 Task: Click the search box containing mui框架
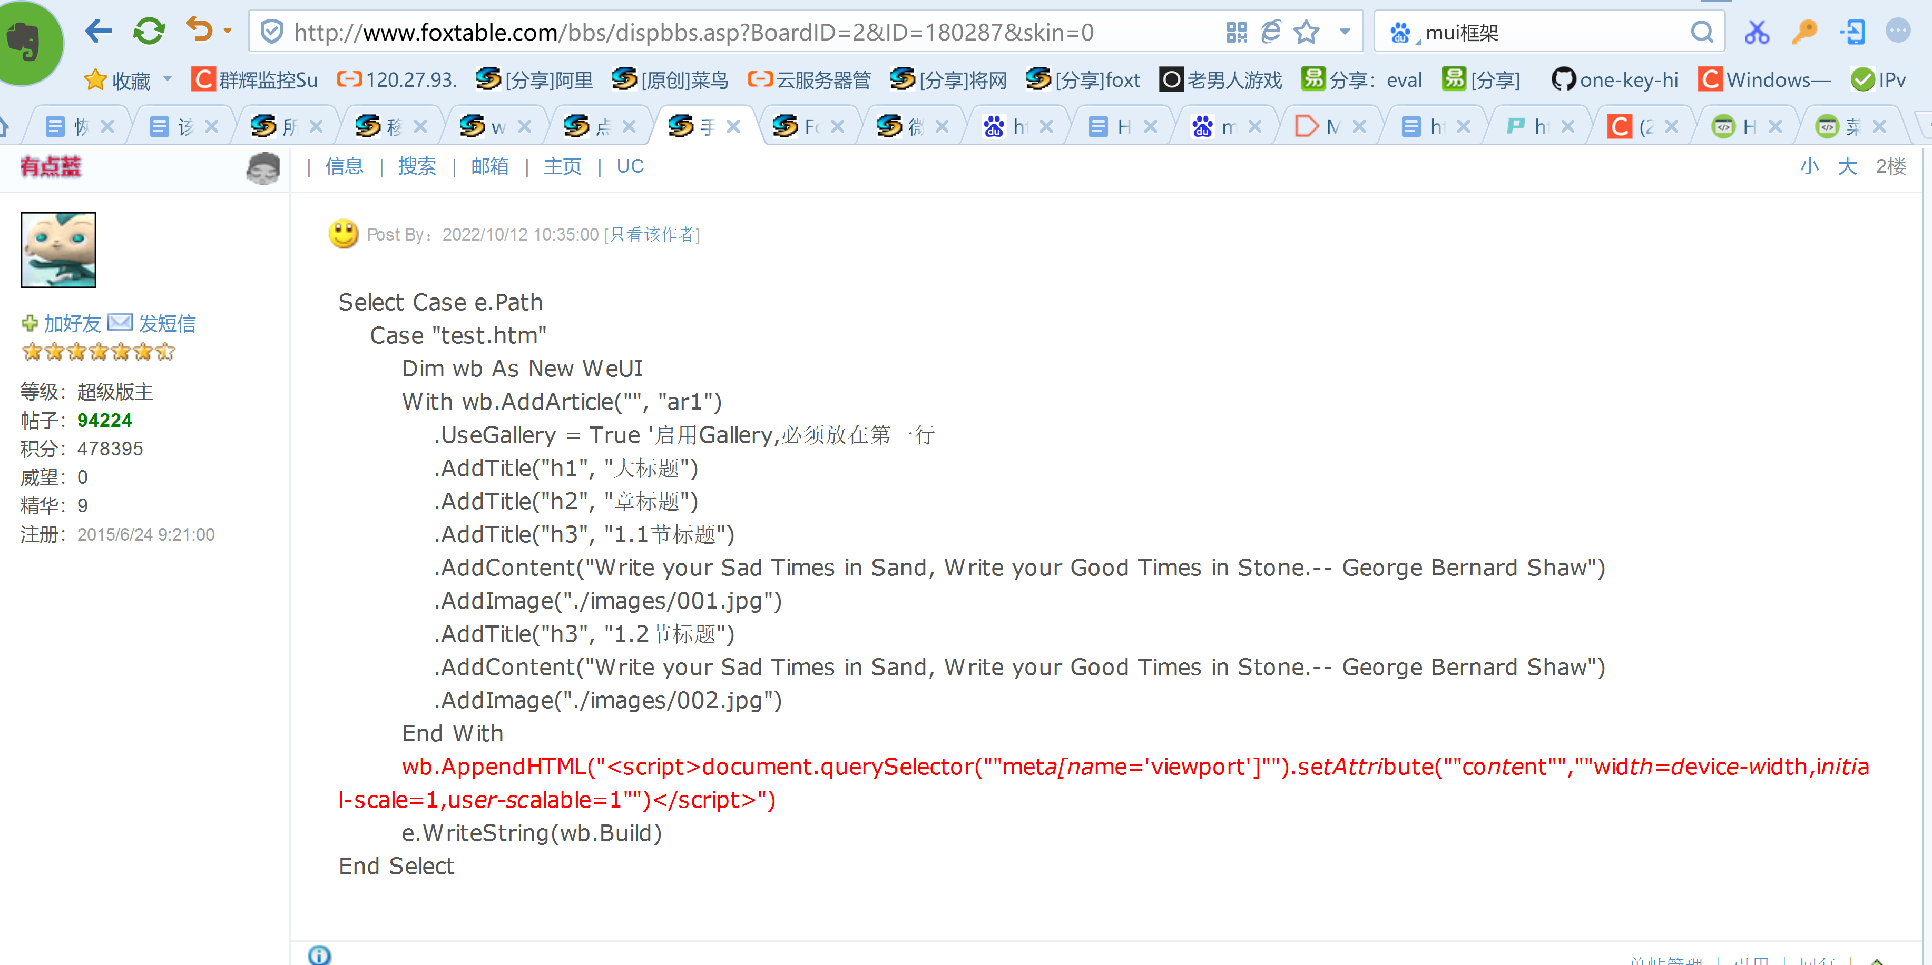point(1549,32)
